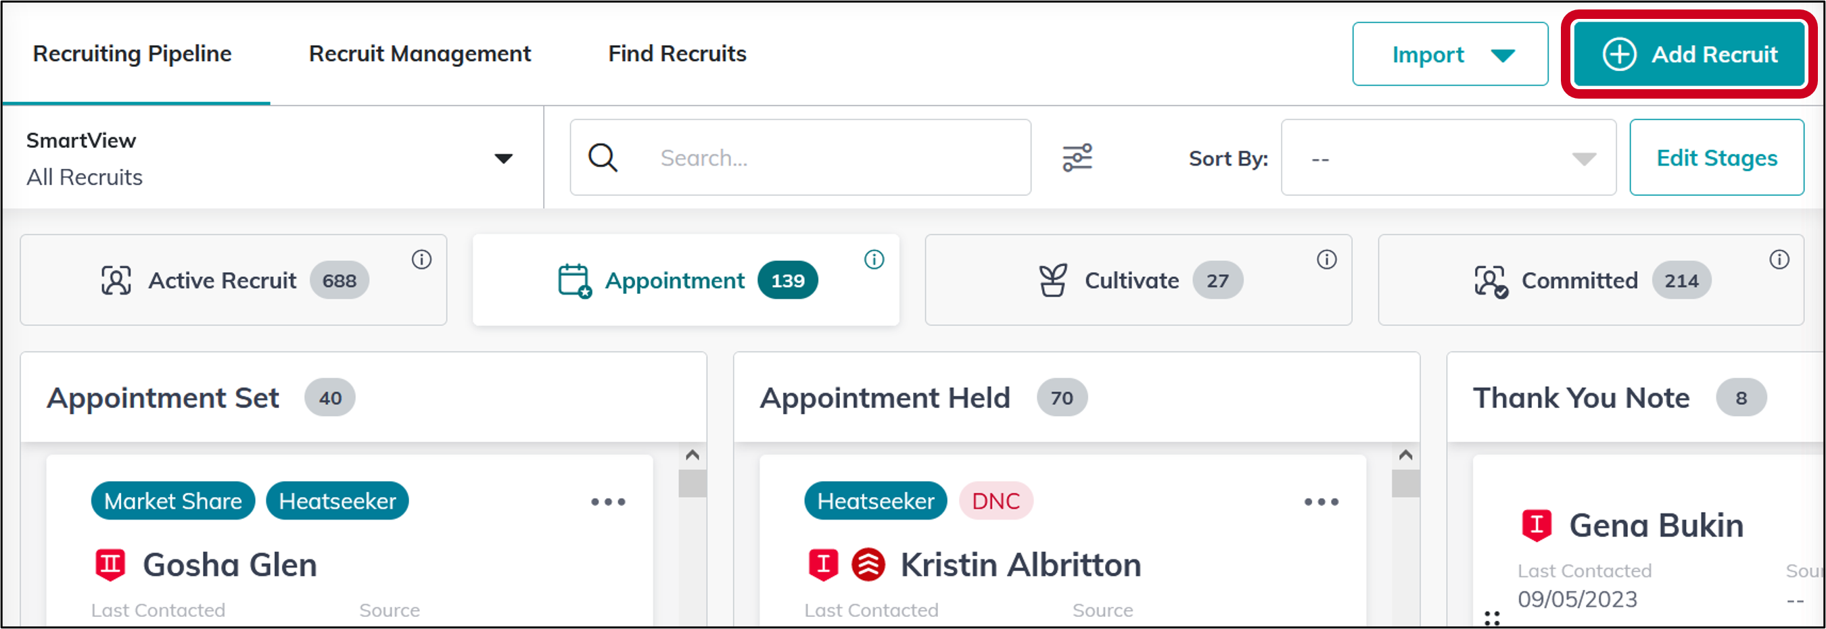Expand the SmartView All Recruits dropdown
The width and height of the screenshot is (1826, 629).
click(x=503, y=159)
